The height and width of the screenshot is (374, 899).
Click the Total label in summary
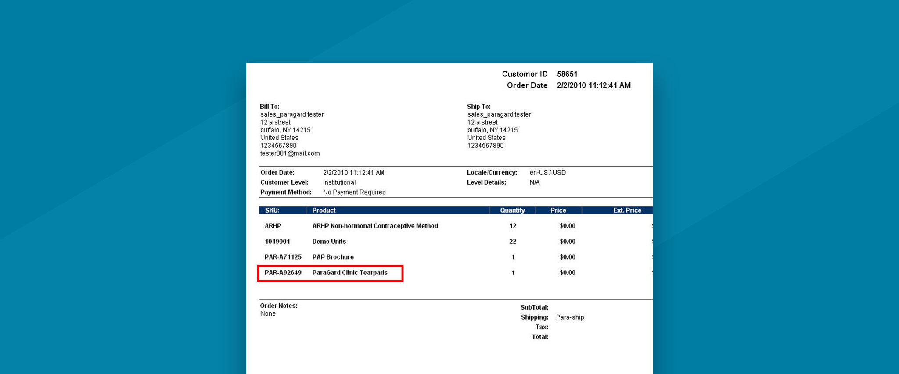click(x=540, y=337)
